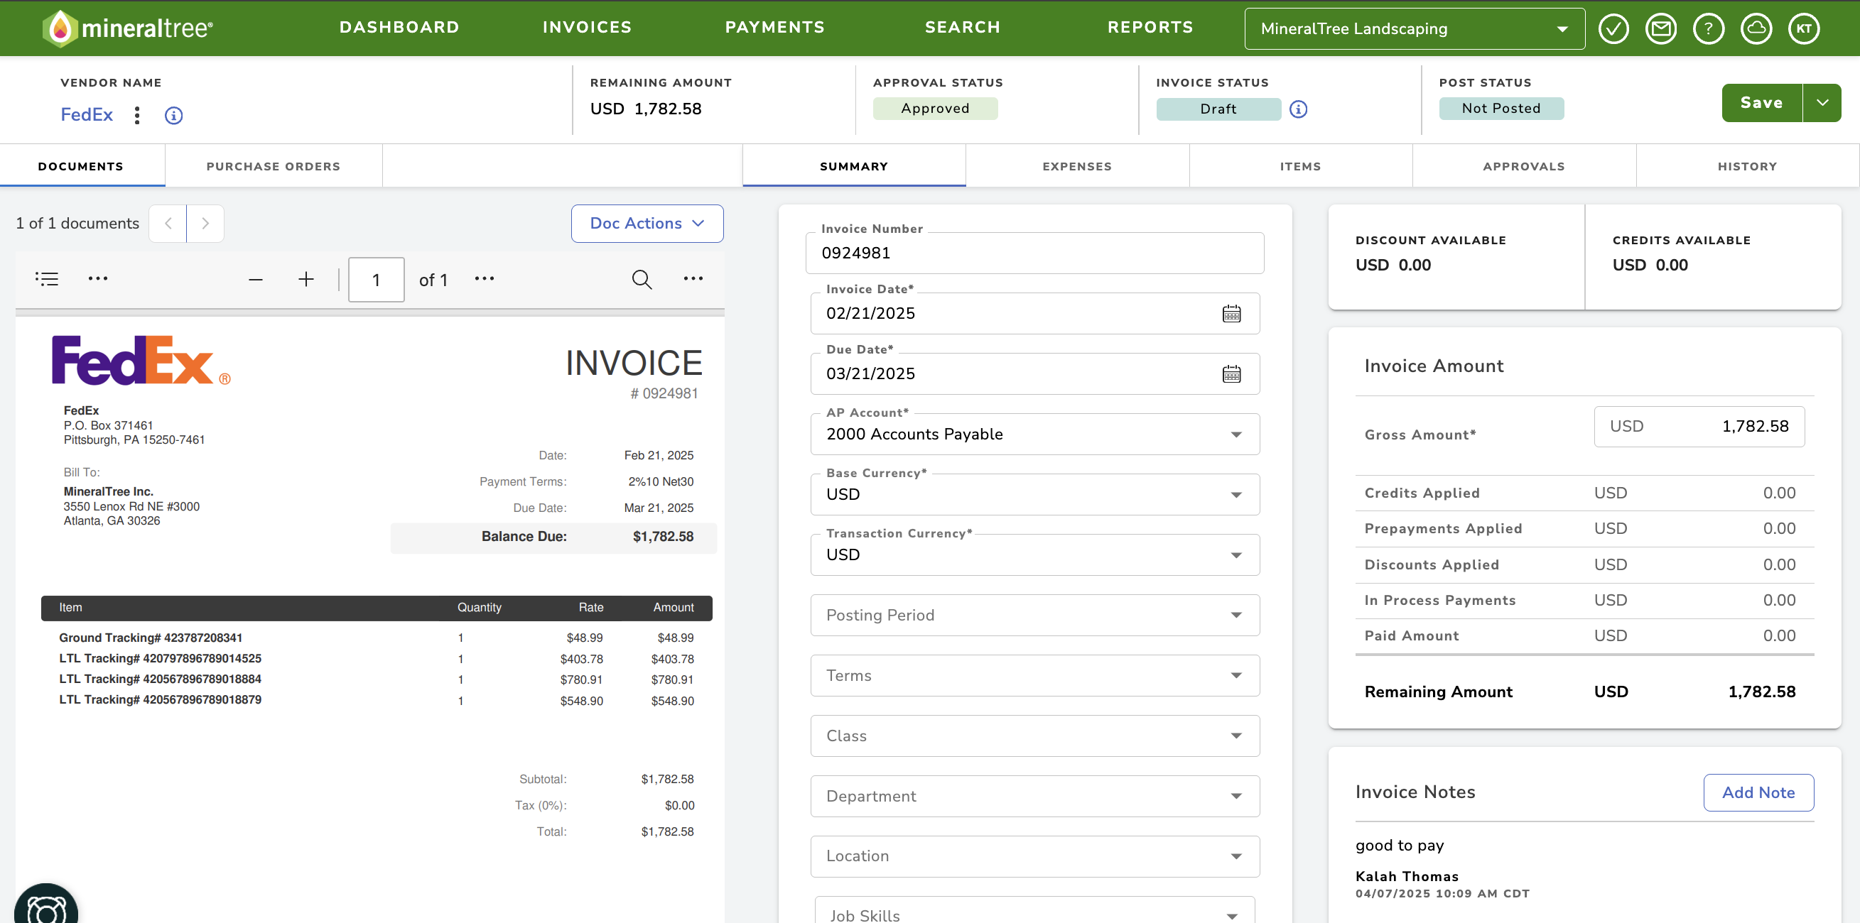This screenshot has height=923, width=1860.
Task: Search within the document viewer
Action: point(641,279)
